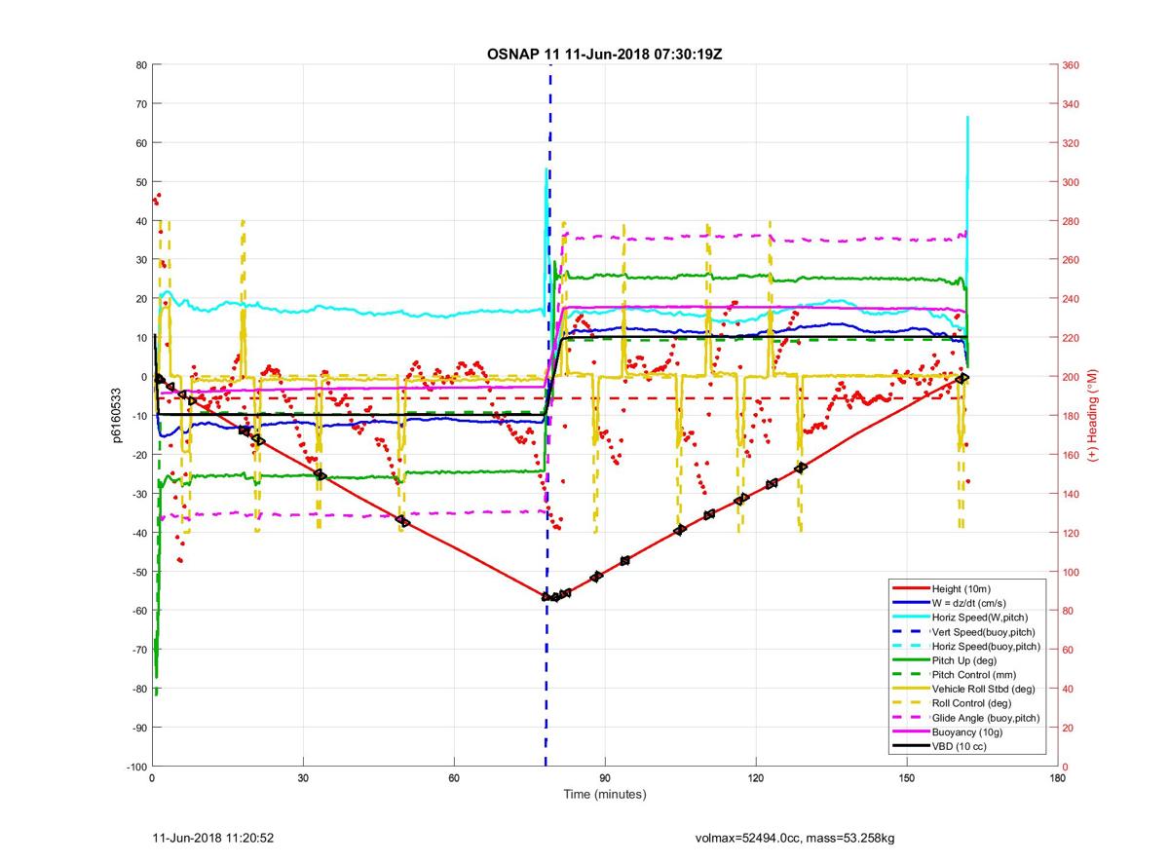Viewport: 1169px width, 862px height.
Task: Click the '150' tick on the time axis
Action: click(907, 779)
